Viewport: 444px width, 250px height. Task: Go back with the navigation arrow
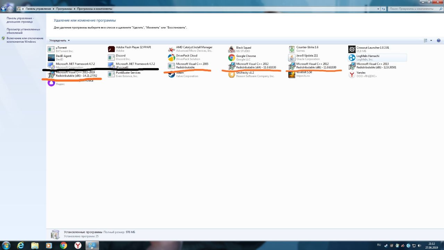click(4, 8)
